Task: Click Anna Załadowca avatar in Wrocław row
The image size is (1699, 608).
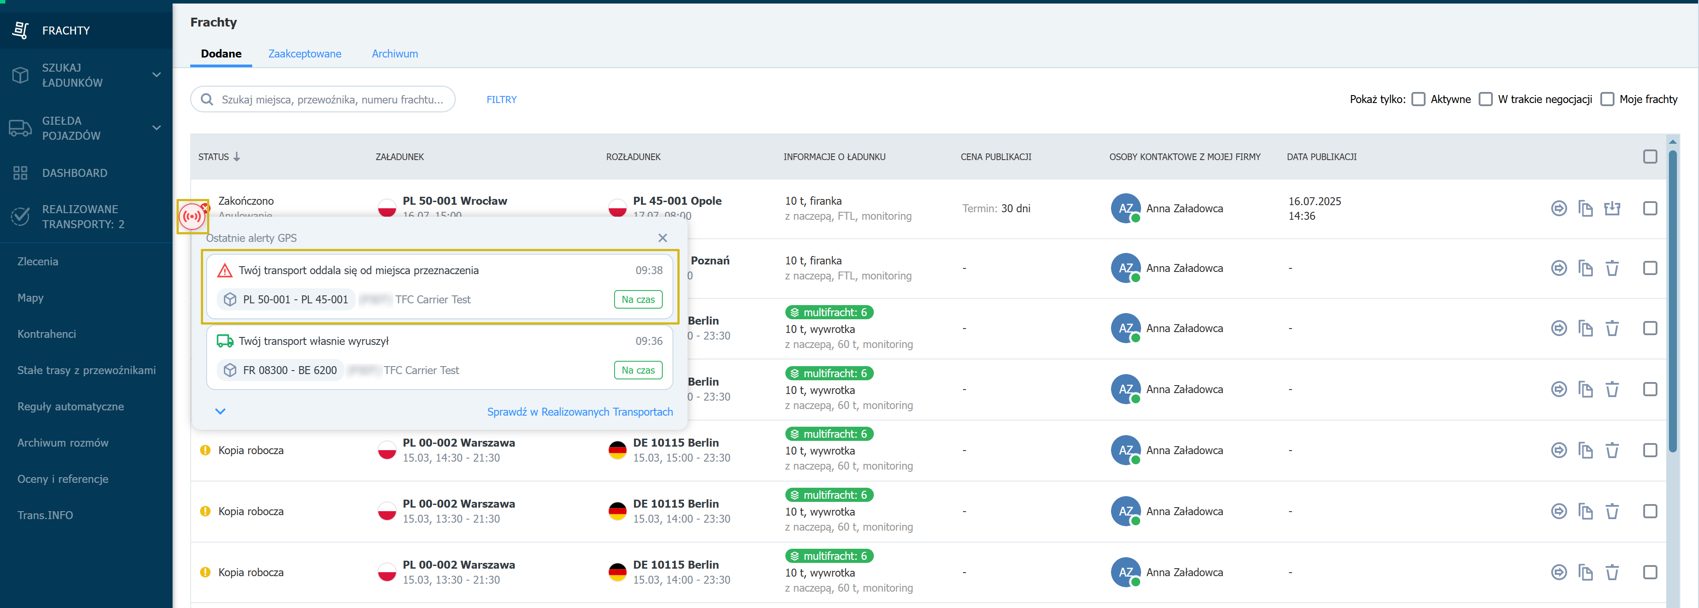Action: 1126,208
